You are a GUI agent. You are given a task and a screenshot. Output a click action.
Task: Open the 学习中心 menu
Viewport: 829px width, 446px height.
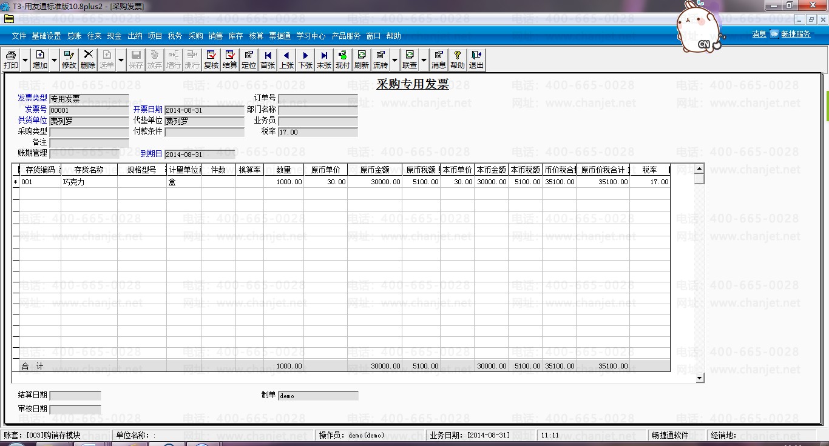point(311,36)
